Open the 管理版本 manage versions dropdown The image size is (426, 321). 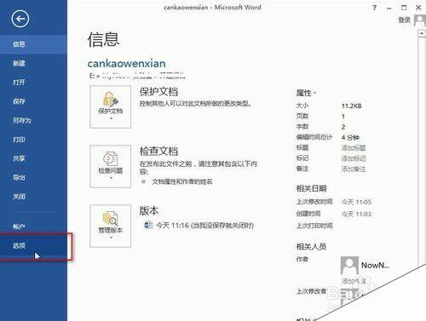click(x=111, y=226)
